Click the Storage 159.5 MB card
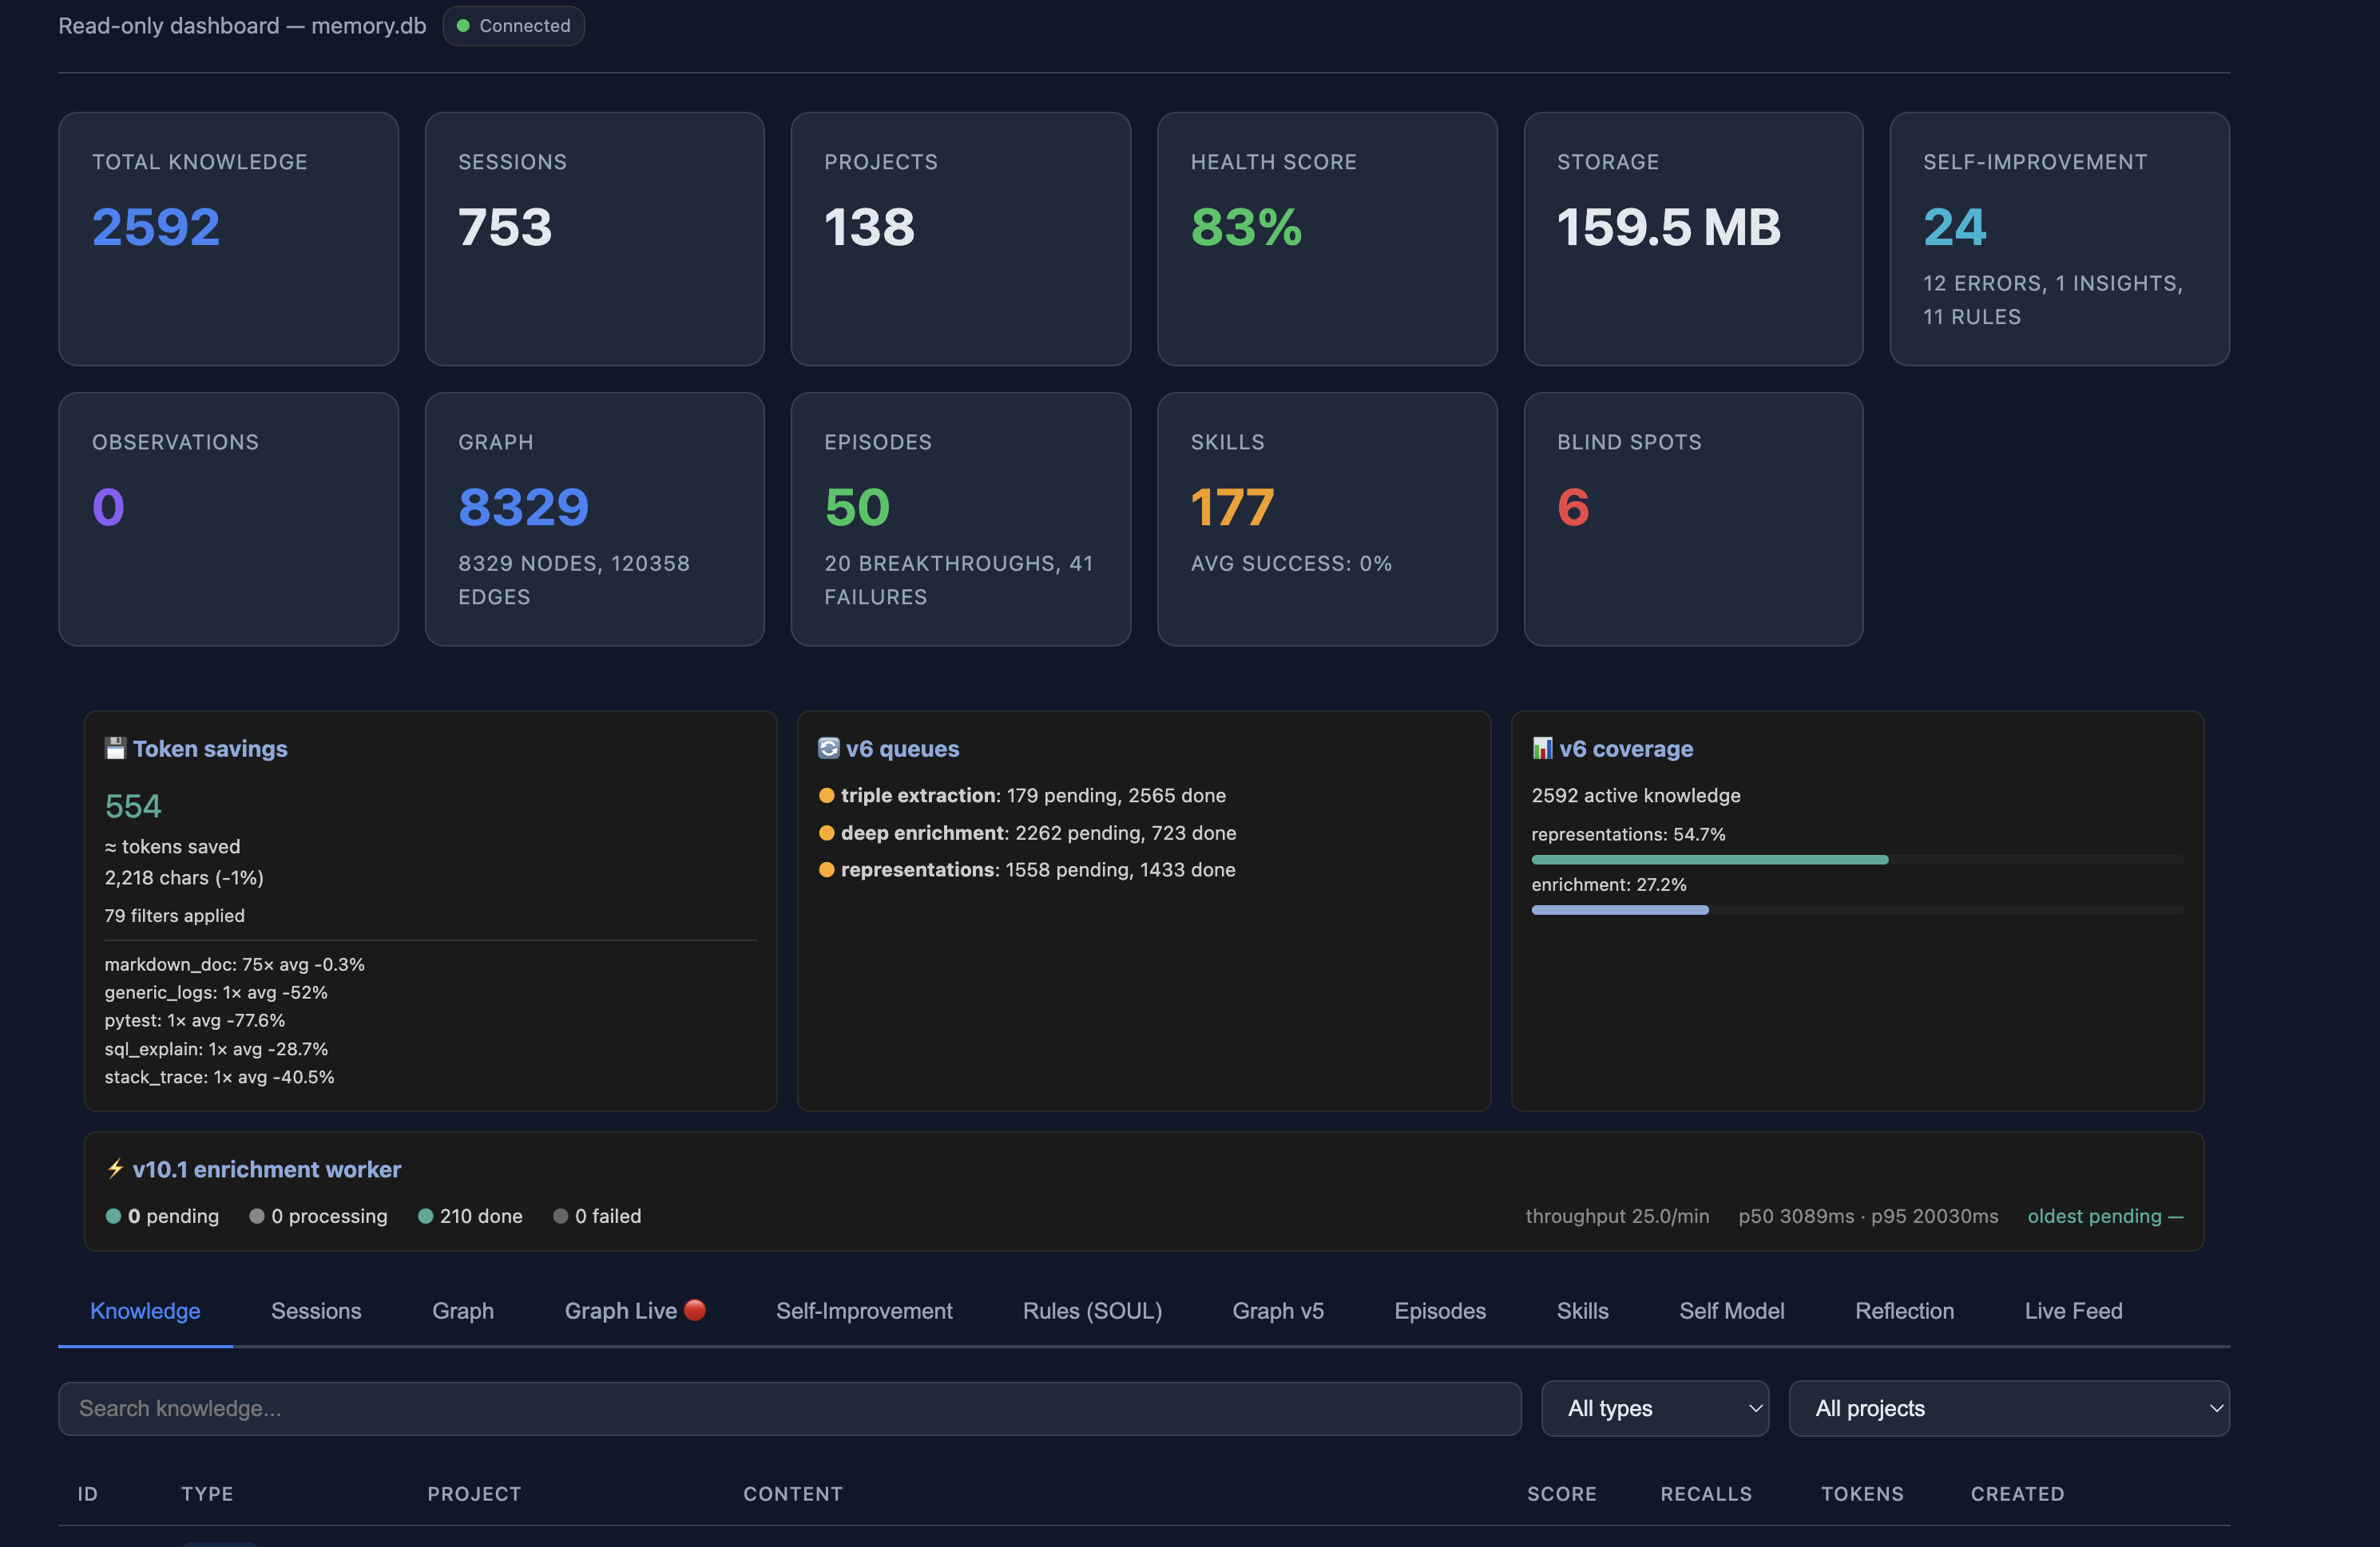This screenshot has height=1547, width=2380. [x=1693, y=239]
